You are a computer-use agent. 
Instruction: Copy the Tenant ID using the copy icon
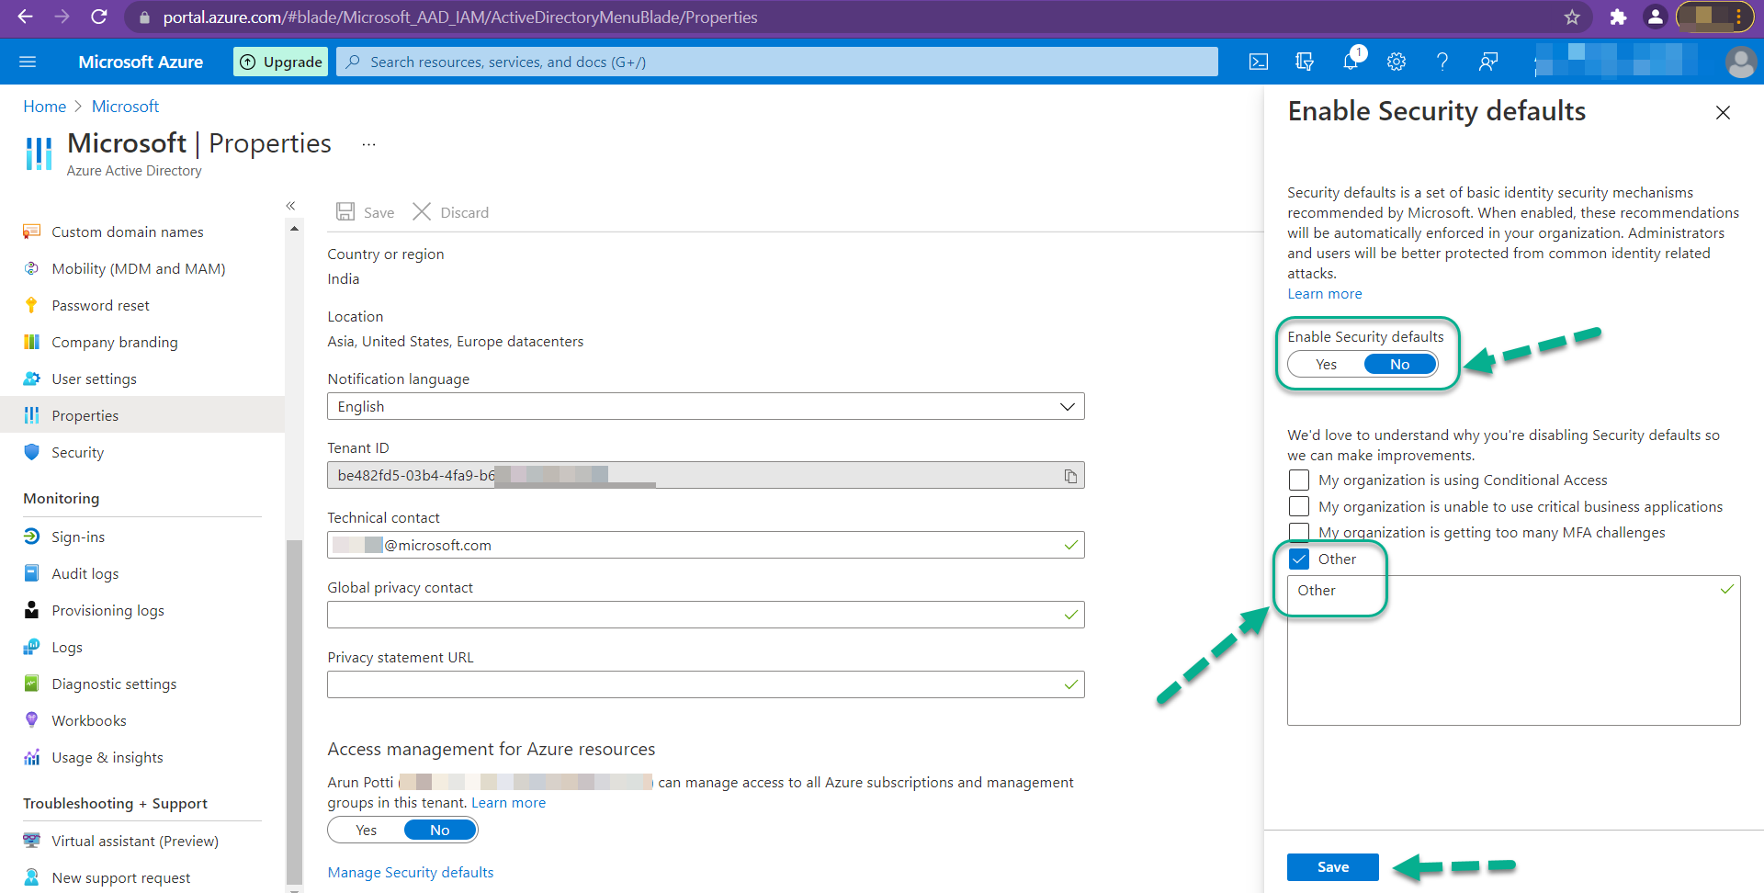(x=1070, y=477)
